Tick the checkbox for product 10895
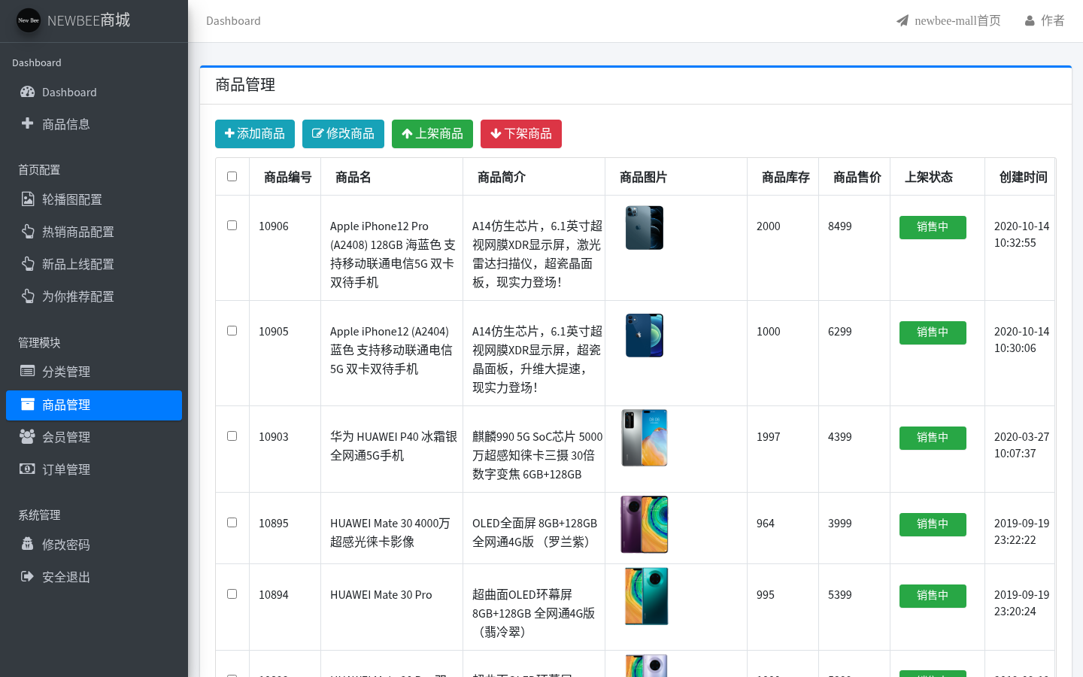Viewport: 1083px width, 677px height. (232, 522)
